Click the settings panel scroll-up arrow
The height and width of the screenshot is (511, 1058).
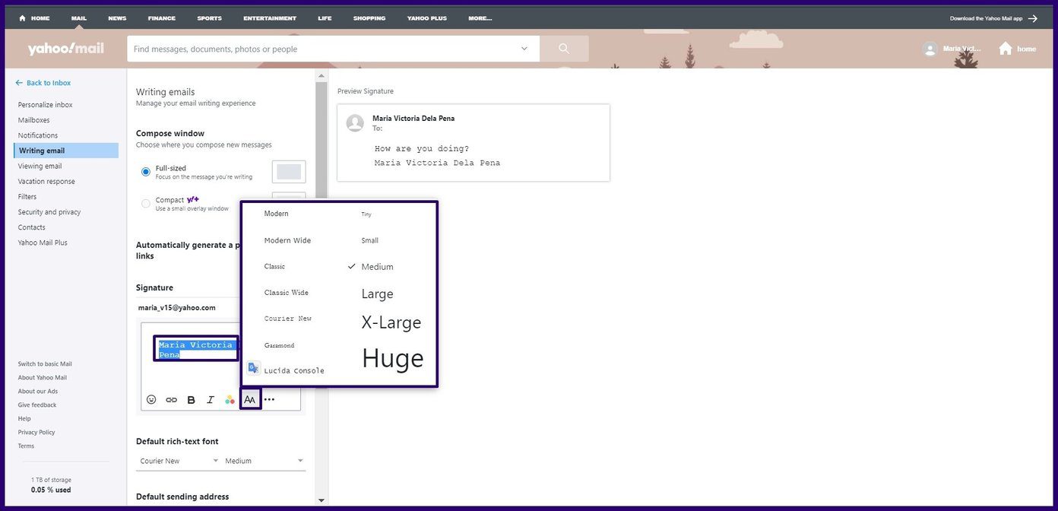[322, 75]
